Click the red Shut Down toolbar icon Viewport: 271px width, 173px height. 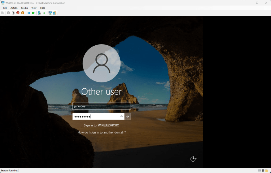click(18, 13)
